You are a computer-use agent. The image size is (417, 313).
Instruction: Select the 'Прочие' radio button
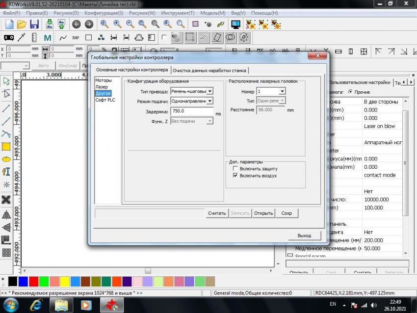[350, 92]
